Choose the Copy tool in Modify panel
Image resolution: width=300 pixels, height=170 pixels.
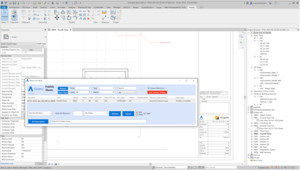63,18
